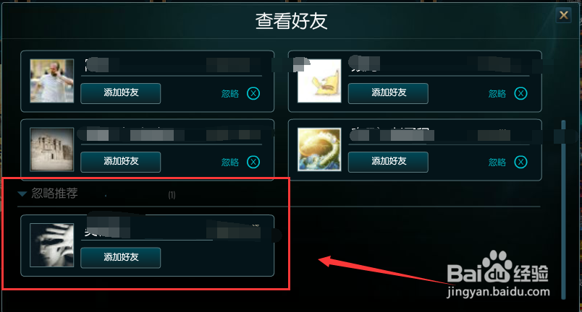Click the vertical scrollbar on the friends list
582x312 pixels.
click(563, 209)
